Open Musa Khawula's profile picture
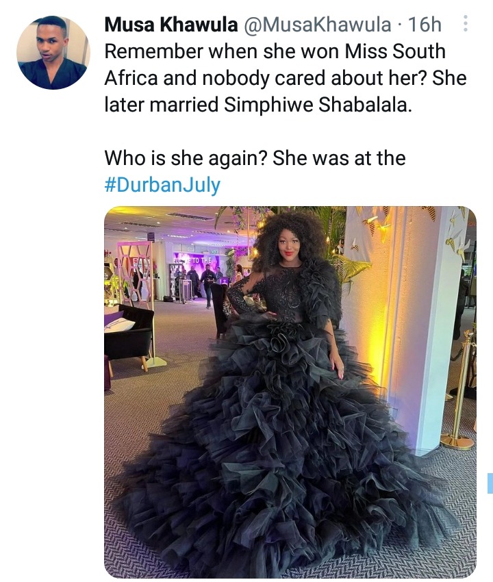493x582 pixels. point(53,52)
